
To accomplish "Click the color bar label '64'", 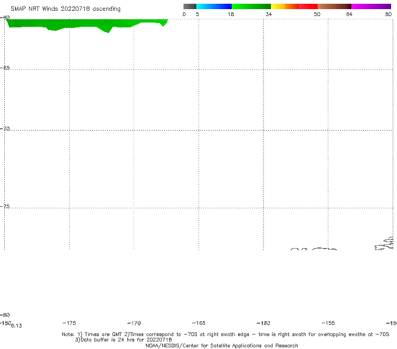I will point(349,14).
